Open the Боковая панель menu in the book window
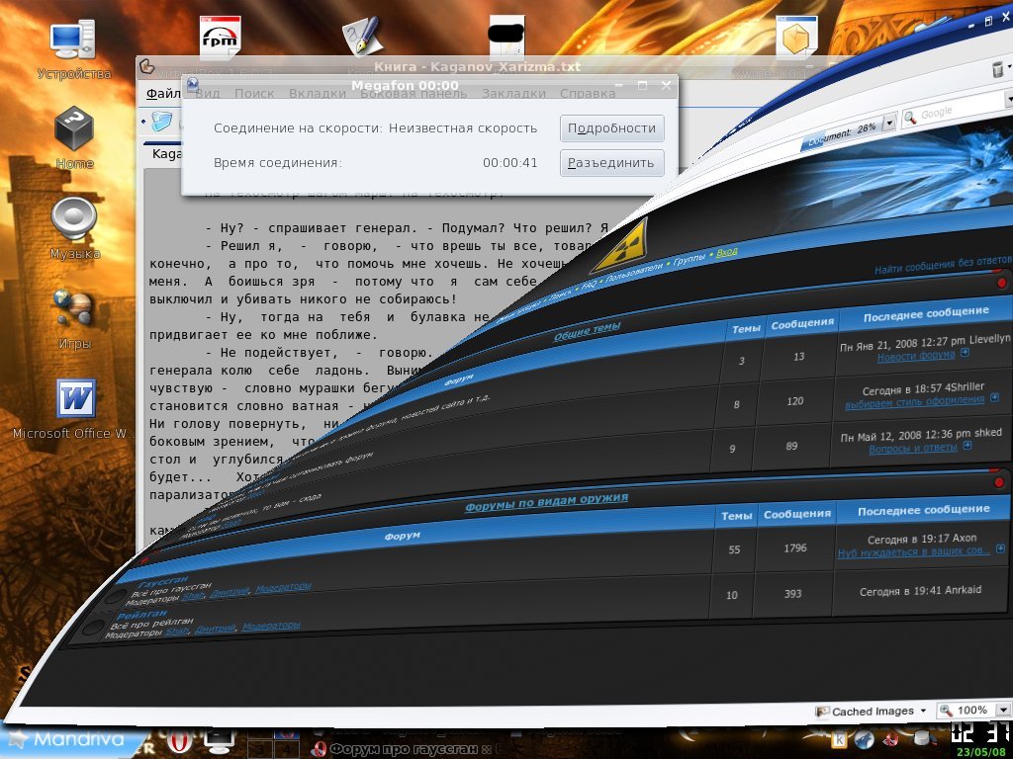1013x759 pixels. pos(414,94)
